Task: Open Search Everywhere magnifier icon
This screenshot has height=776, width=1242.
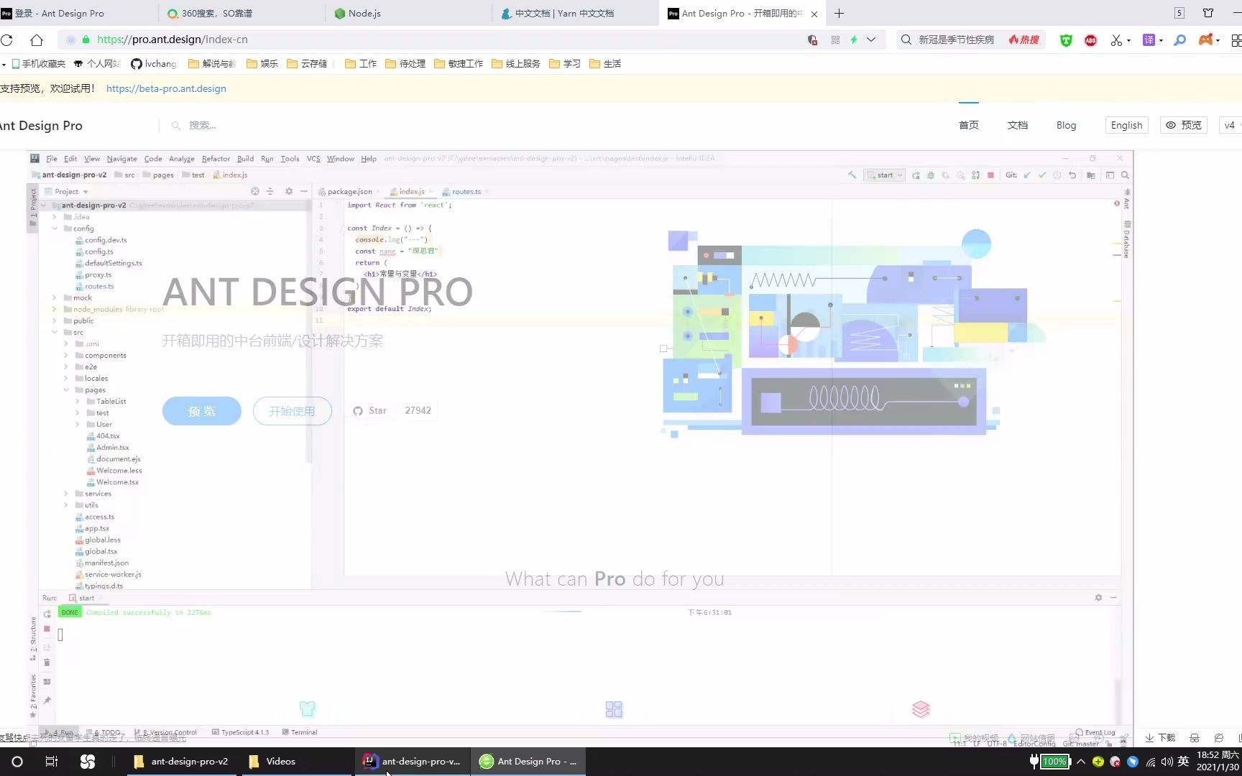Action: (x=1125, y=175)
